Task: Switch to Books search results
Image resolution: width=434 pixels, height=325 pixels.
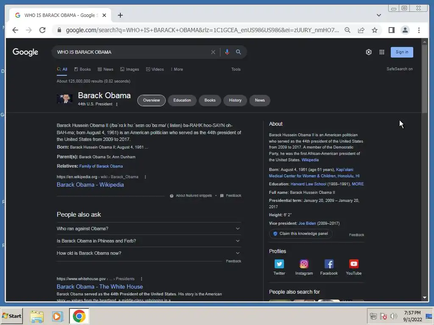Action: [83, 69]
